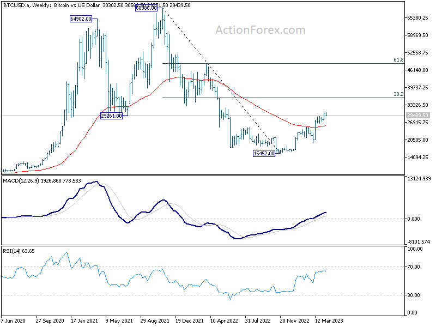Click the 58969.50 price axis value
The width and height of the screenshot is (436, 327).
[x=417, y=35]
